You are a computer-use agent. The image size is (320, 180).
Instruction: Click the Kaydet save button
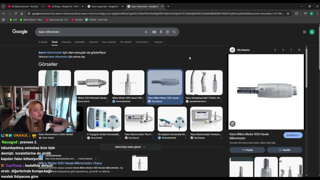click(284, 150)
